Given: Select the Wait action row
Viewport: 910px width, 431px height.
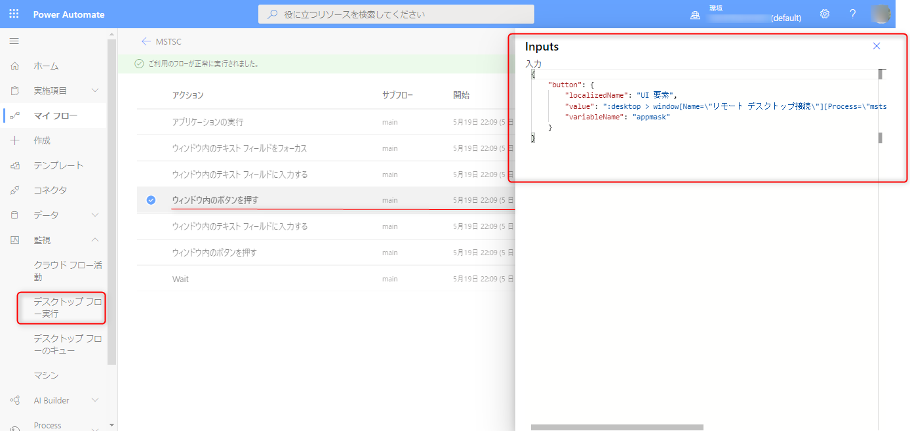Looking at the screenshot, I should (326, 279).
